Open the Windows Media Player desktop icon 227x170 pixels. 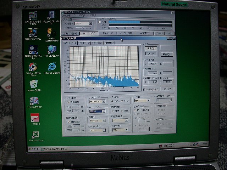click(33, 67)
